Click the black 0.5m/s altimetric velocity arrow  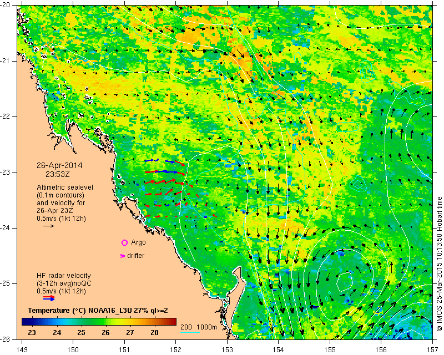pyautogui.click(x=49, y=226)
